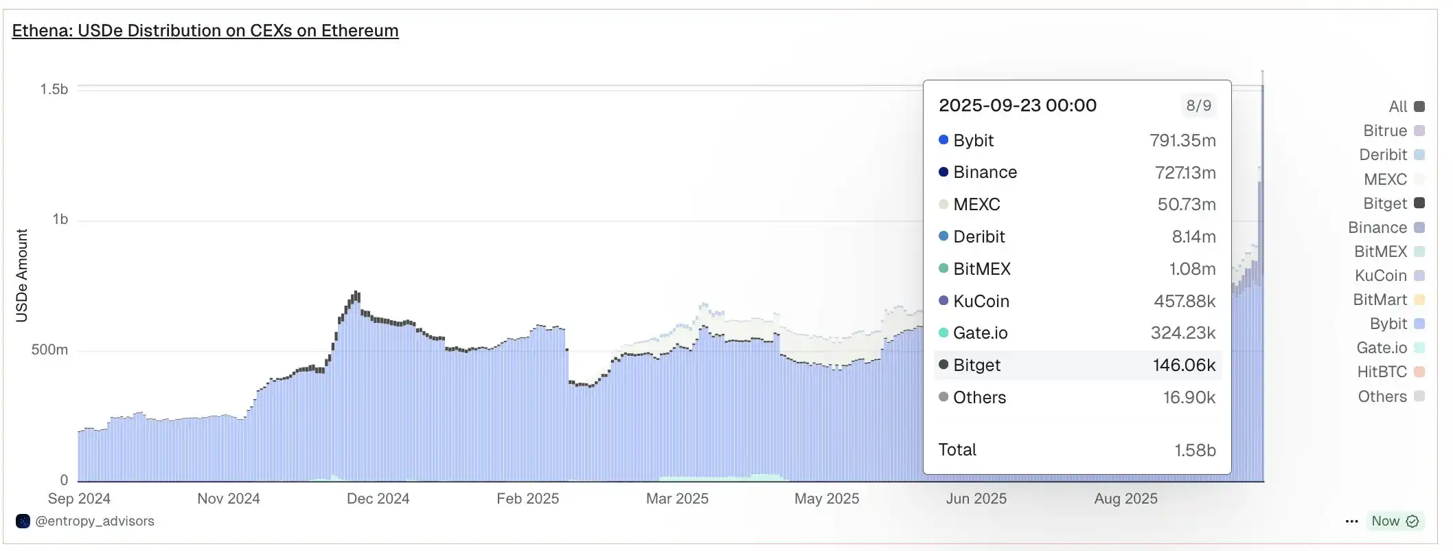Click the KuCoin legend square icon
1453x551 pixels.
click(x=1419, y=275)
